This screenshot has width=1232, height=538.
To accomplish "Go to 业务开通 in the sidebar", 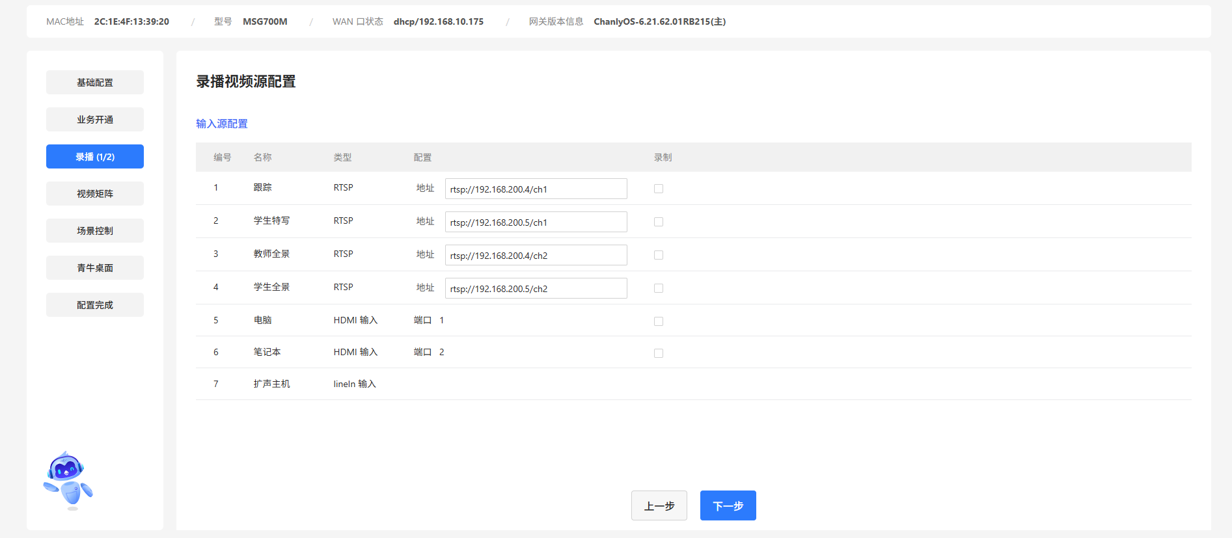I will (x=95, y=120).
